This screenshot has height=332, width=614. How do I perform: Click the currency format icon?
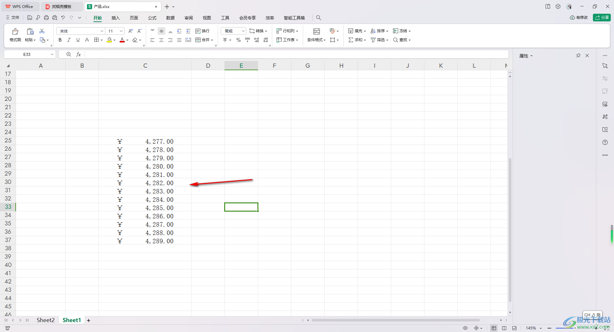click(225, 40)
